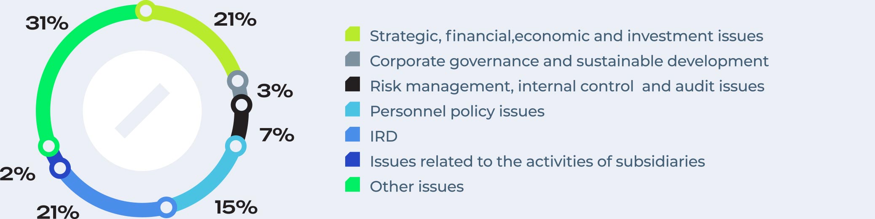Click the black ring node on the chart
Screen dimensions: 875x219
pyautogui.click(x=242, y=105)
